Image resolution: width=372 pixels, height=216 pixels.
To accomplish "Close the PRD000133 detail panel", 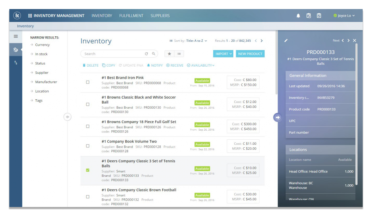I will (x=354, y=40).
